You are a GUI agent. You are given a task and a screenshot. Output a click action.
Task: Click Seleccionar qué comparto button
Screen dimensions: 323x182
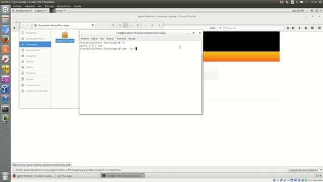coord(303,170)
